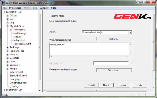Click the URL box scroll-right arrow
The height and width of the screenshot is (98, 157).
(127, 56)
